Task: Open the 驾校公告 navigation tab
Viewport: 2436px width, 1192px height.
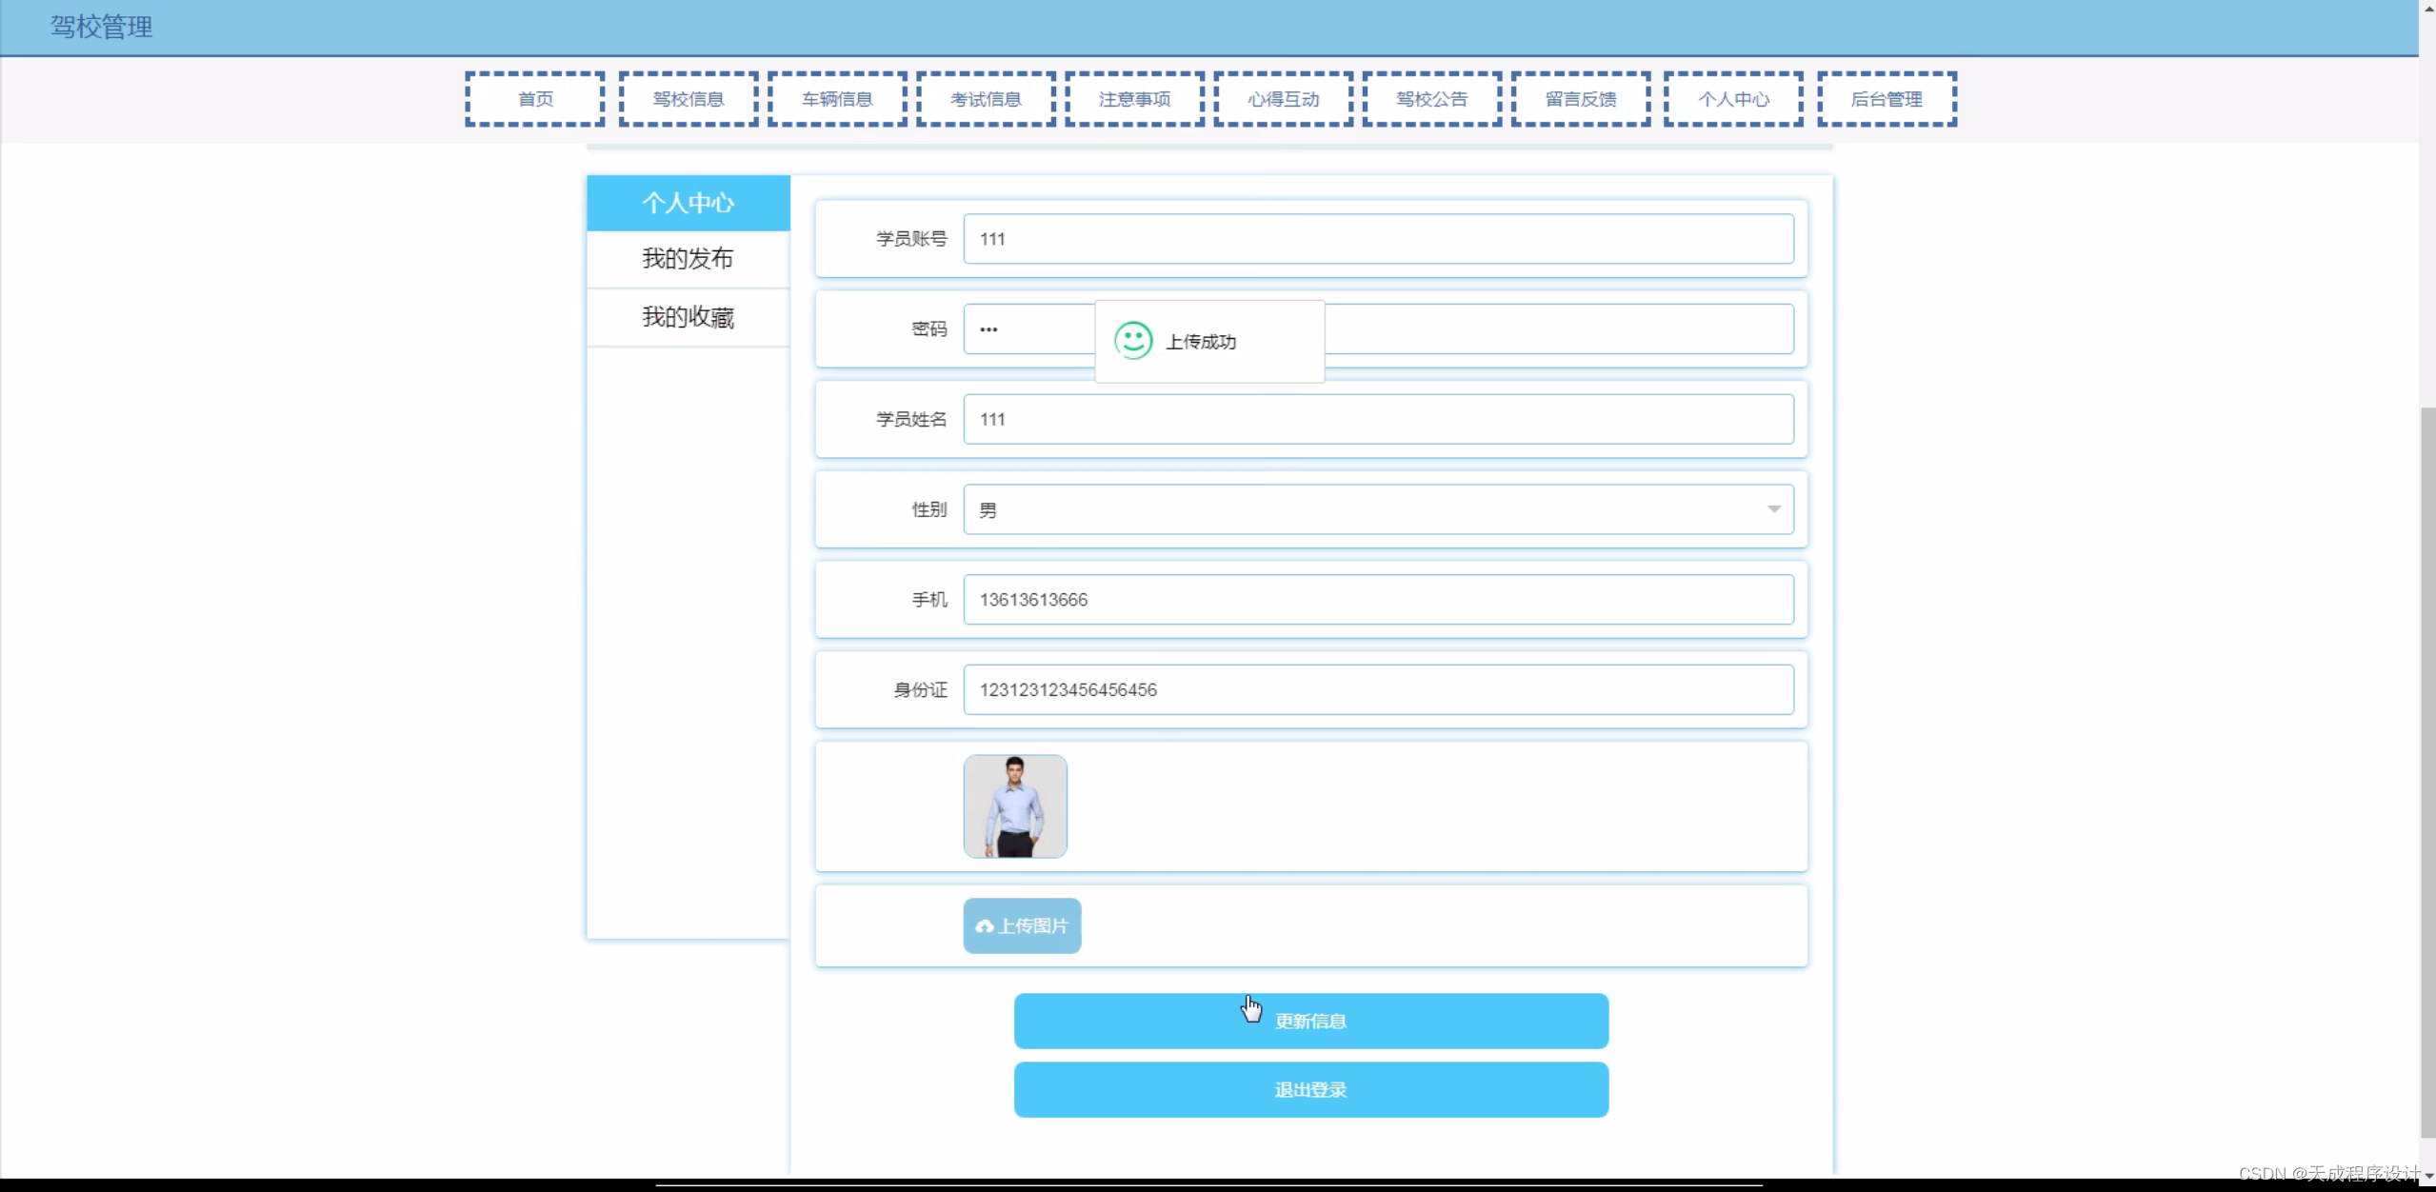Action: (x=1431, y=98)
